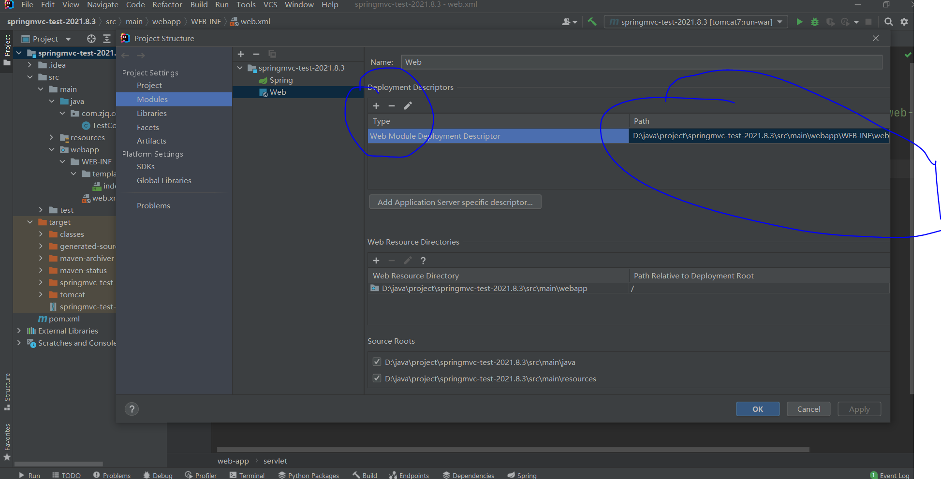Open Favorites tool window sidebar
The height and width of the screenshot is (479, 941).
[7, 442]
